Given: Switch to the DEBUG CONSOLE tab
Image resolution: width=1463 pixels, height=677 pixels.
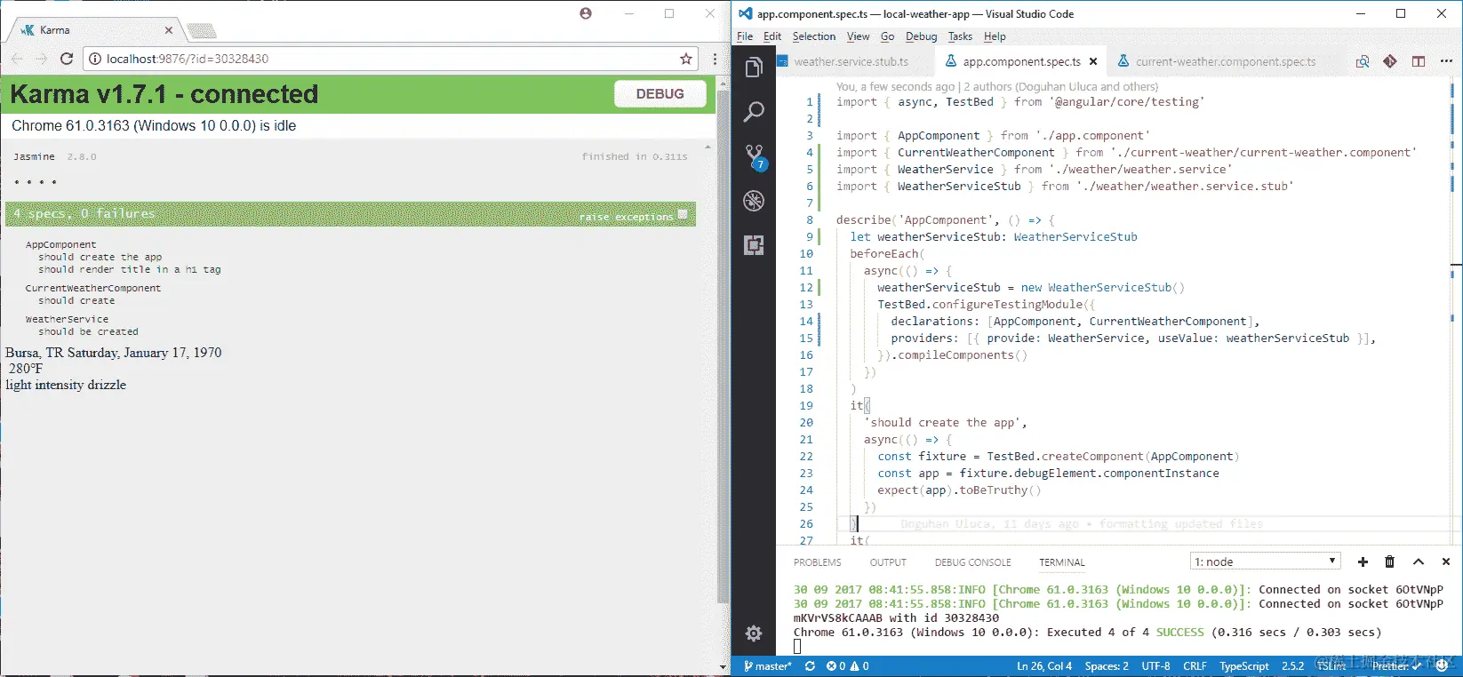Looking at the screenshot, I should (x=972, y=562).
